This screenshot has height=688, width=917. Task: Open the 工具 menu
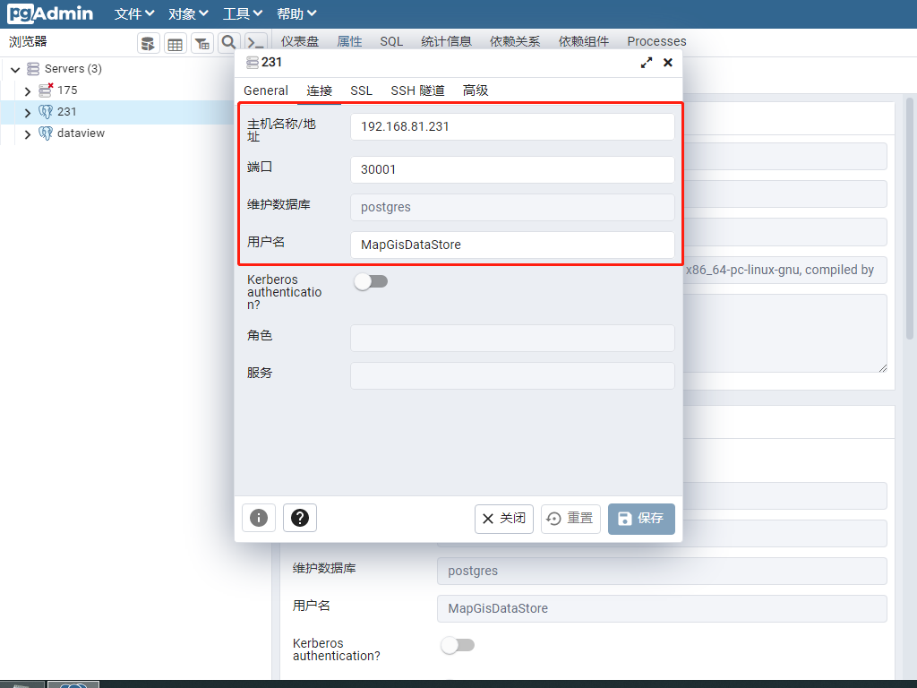(242, 13)
